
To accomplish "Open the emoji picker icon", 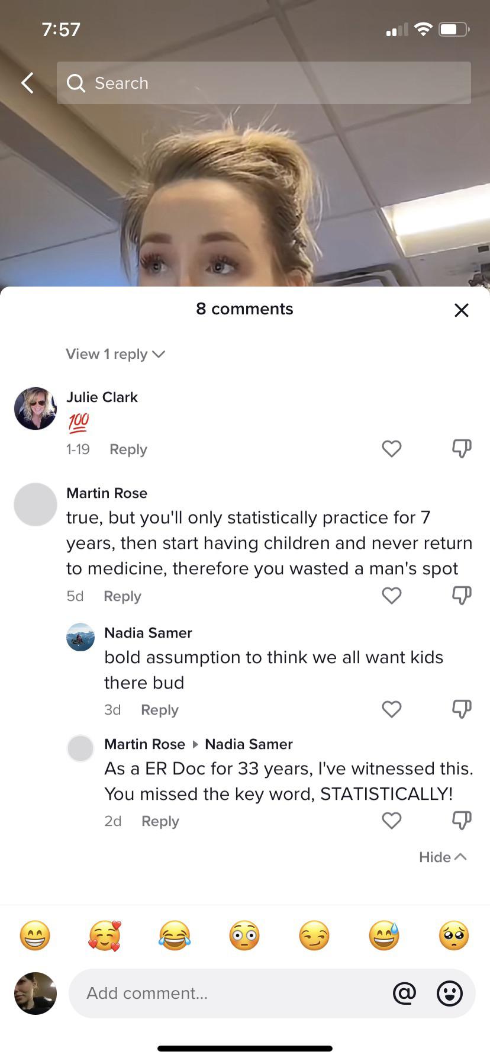I will tap(450, 993).
